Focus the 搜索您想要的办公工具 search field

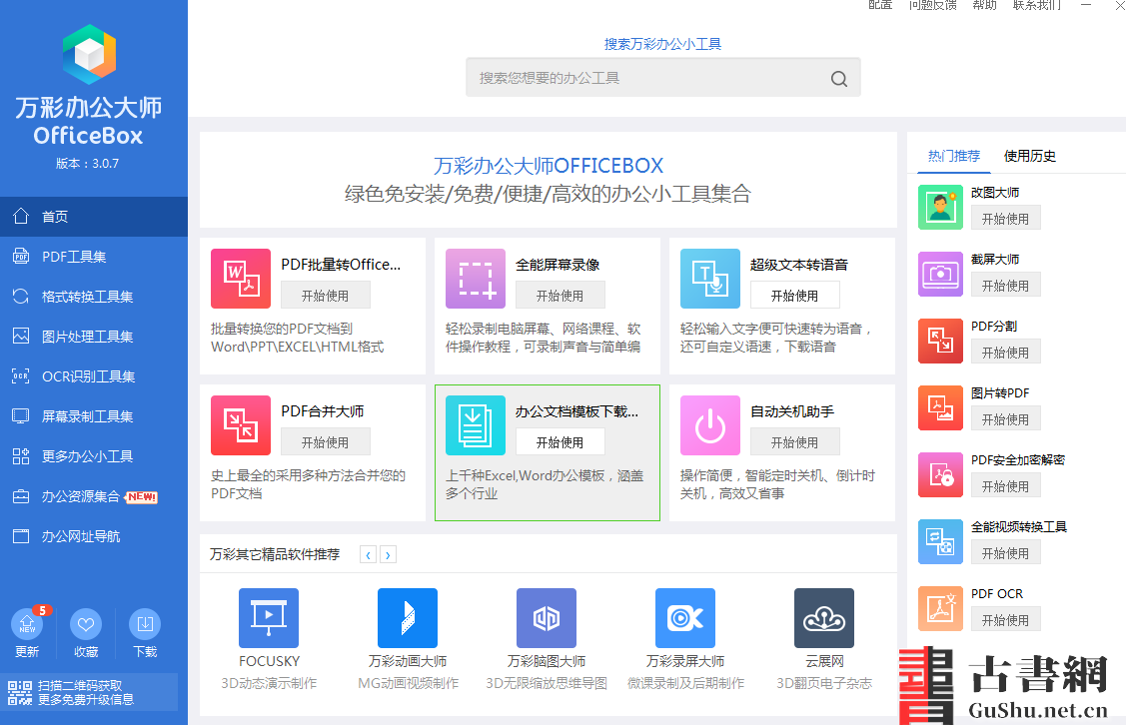point(662,78)
